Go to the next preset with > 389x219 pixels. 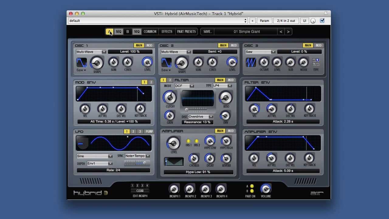pos(288,32)
